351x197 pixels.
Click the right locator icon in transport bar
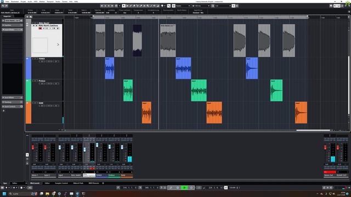140,188
